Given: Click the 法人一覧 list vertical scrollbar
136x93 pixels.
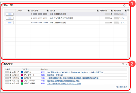Looking at the screenshot, I should (x=128, y=35).
